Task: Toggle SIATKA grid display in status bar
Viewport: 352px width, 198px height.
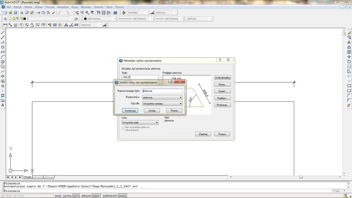Action: point(67,196)
